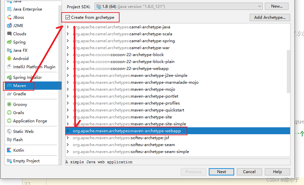This screenshot has width=304, height=185.
Task: Click 'A simple Java web application' description
Action: pyautogui.click(x=99, y=162)
